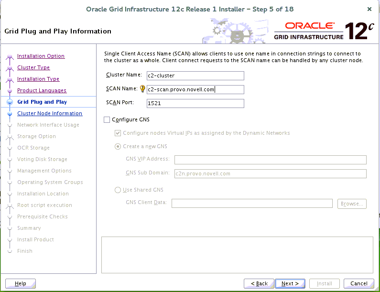Click the greyed Install button
380x292 pixels.
pos(324,283)
